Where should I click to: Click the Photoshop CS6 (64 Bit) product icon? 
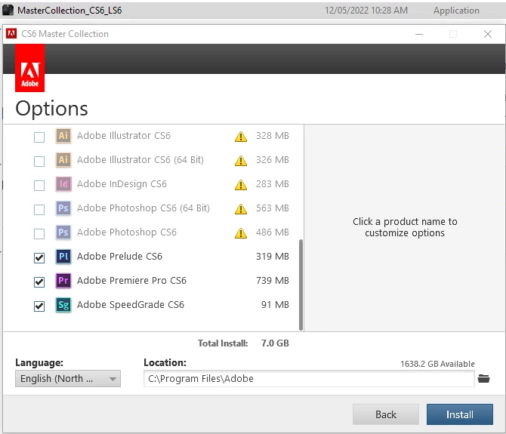tap(63, 208)
